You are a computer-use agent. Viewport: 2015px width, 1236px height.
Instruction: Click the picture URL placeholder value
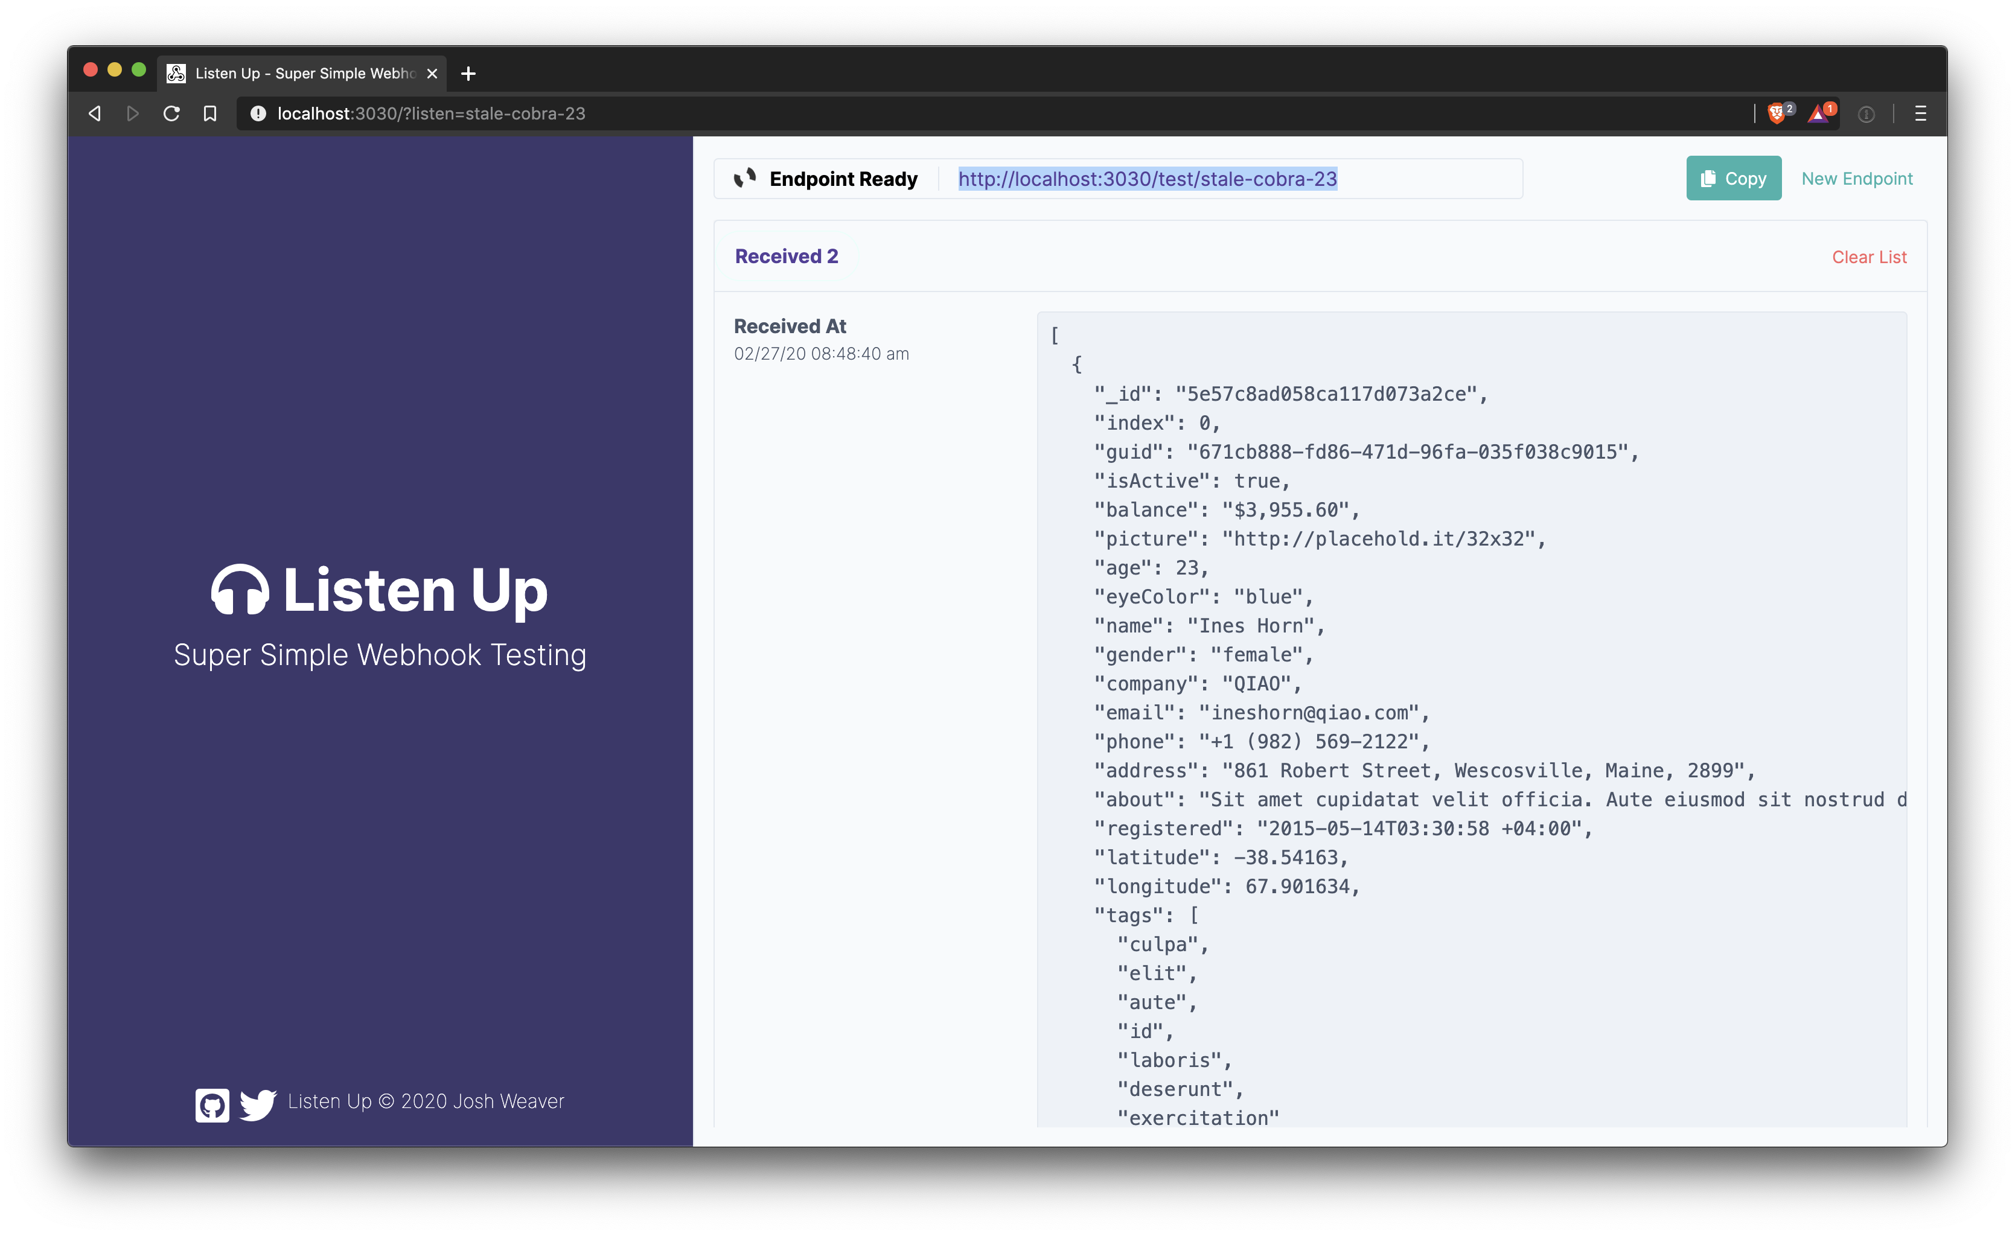click(1381, 538)
